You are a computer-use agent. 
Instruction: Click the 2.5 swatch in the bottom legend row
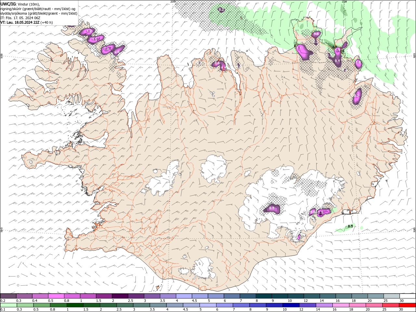125,305
